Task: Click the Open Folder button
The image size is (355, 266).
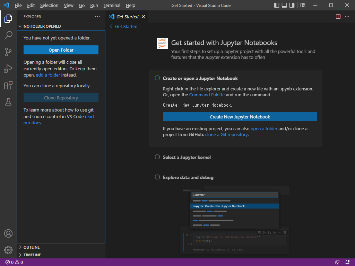Action: [61, 50]
